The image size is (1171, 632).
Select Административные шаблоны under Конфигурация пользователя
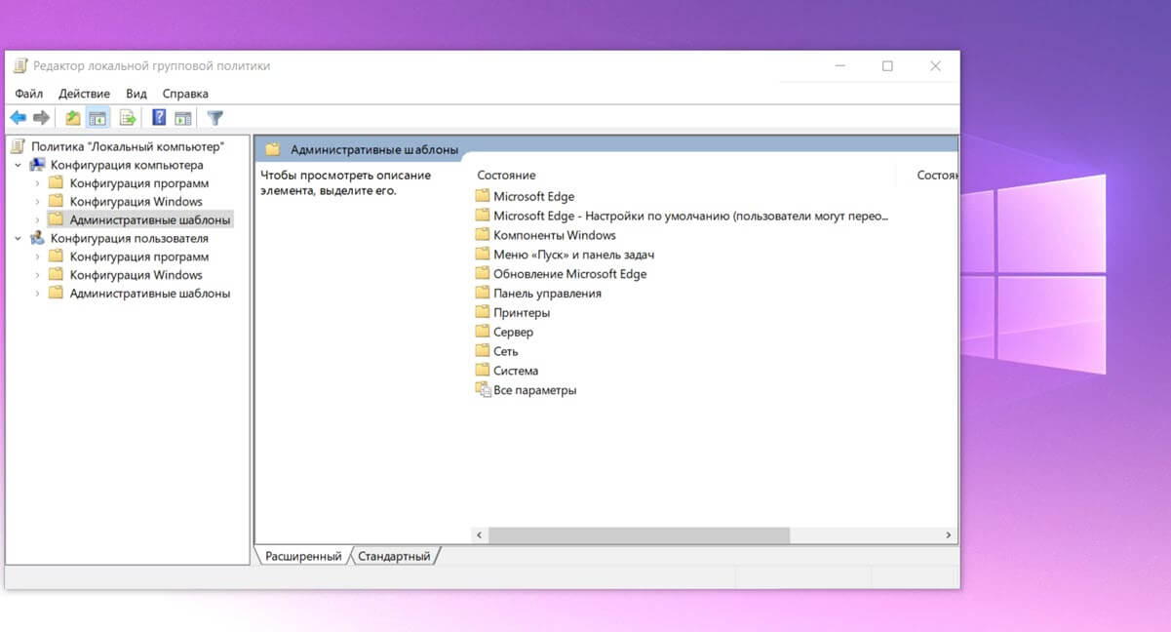(x=149, y=294)
